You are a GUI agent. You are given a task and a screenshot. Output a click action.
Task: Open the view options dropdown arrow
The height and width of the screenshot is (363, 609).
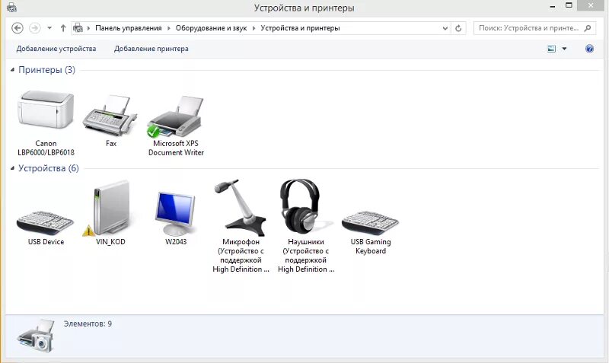[x=564, y=49]
